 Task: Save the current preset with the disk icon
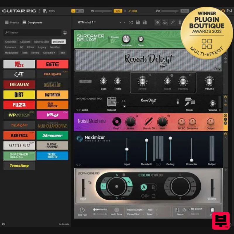(x=137, y=22)
